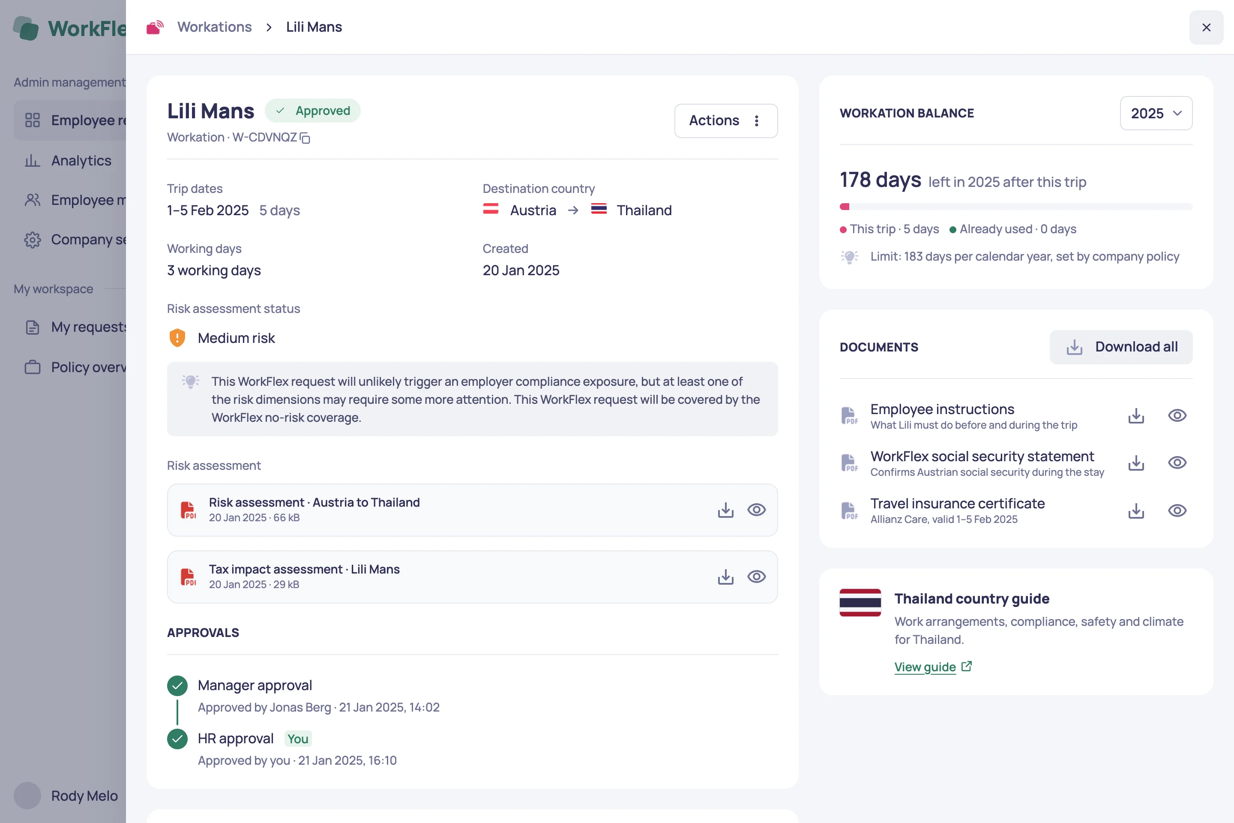
Task: Select Employee requests sidebar item
Action: [x=69, y=120]
